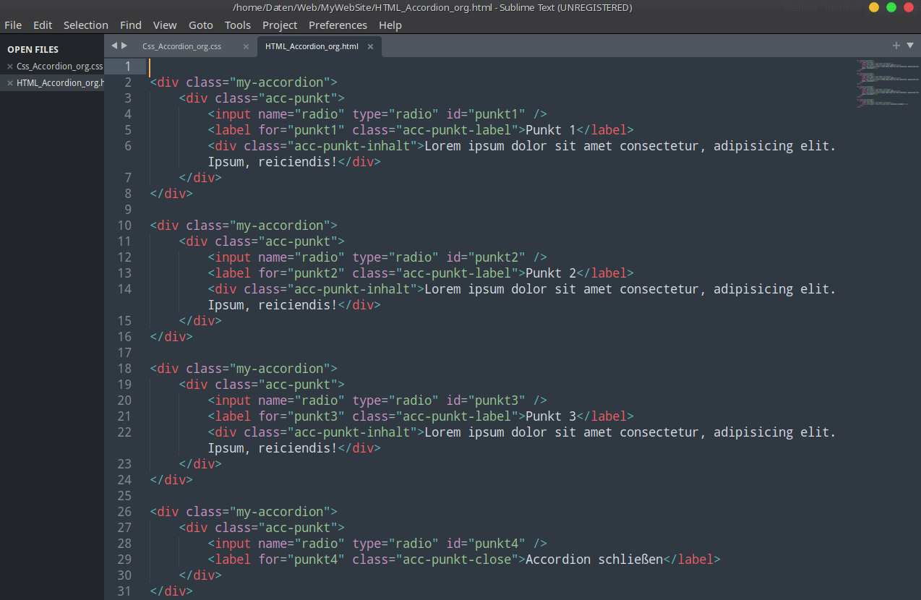Click the yellow minimize window button
Image resolution: width=921 pixels, height=600 pixels.
pyautogui.click(x=874, y=8)
